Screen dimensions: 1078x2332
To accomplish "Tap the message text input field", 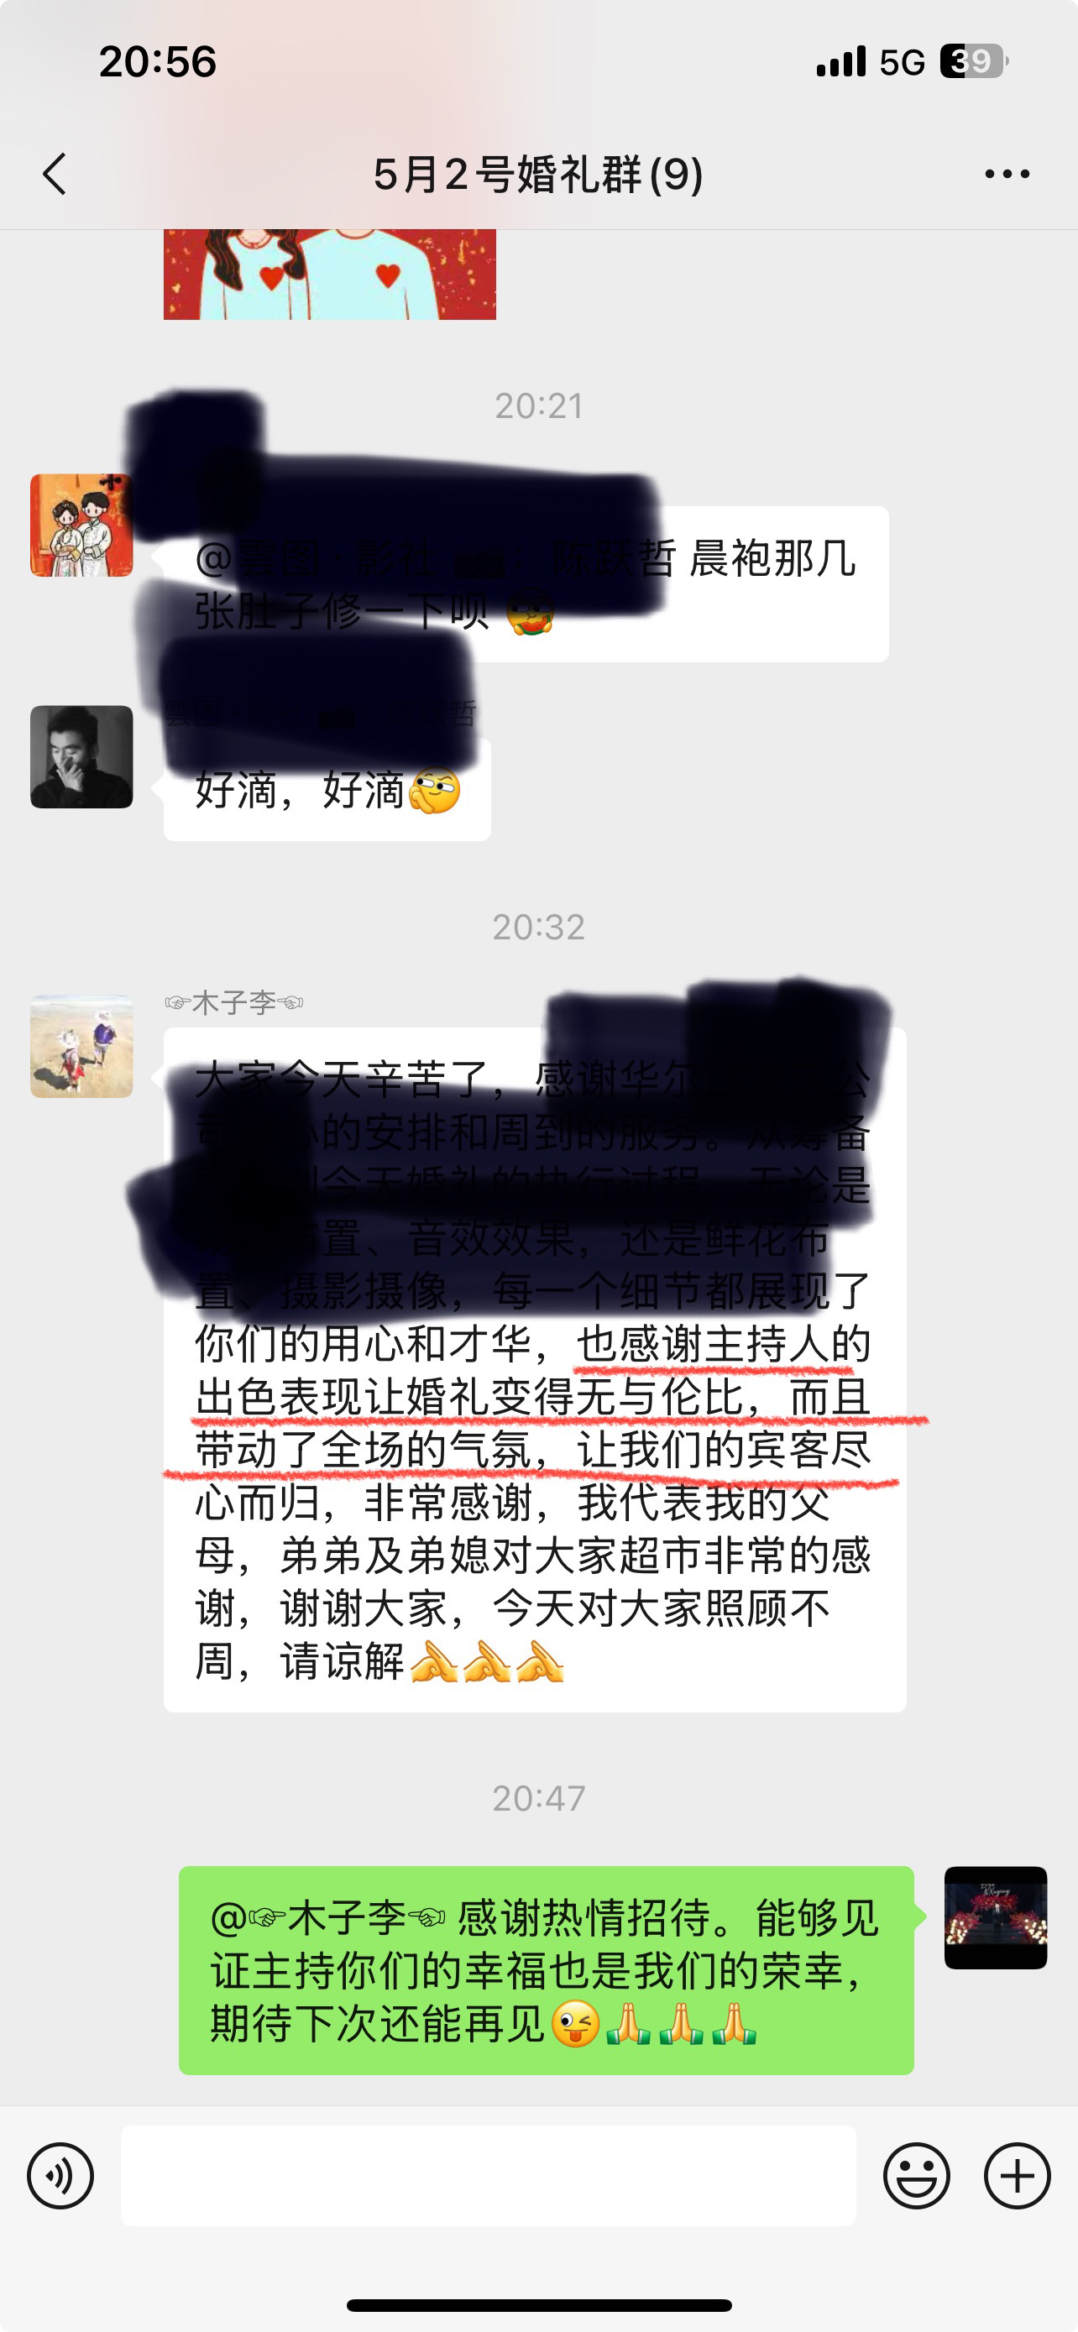I will click(x=488, y=2175).
